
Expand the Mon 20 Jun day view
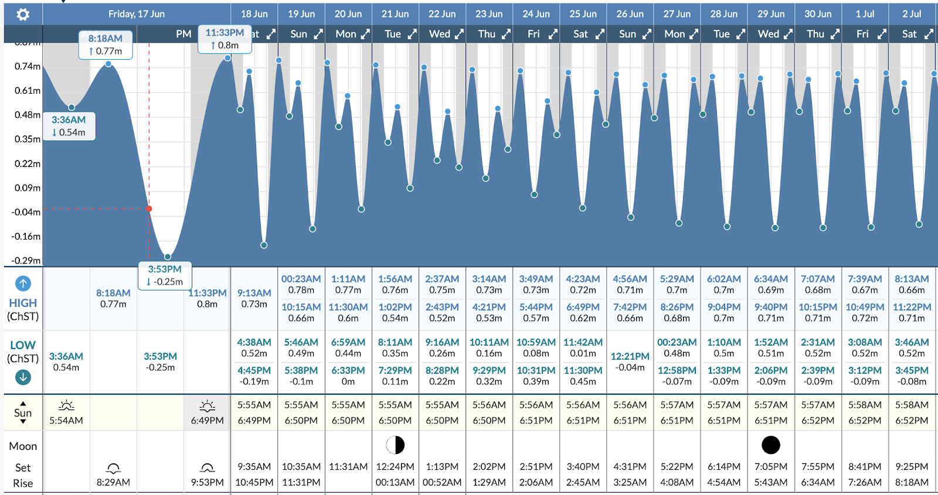click(365, 34)
